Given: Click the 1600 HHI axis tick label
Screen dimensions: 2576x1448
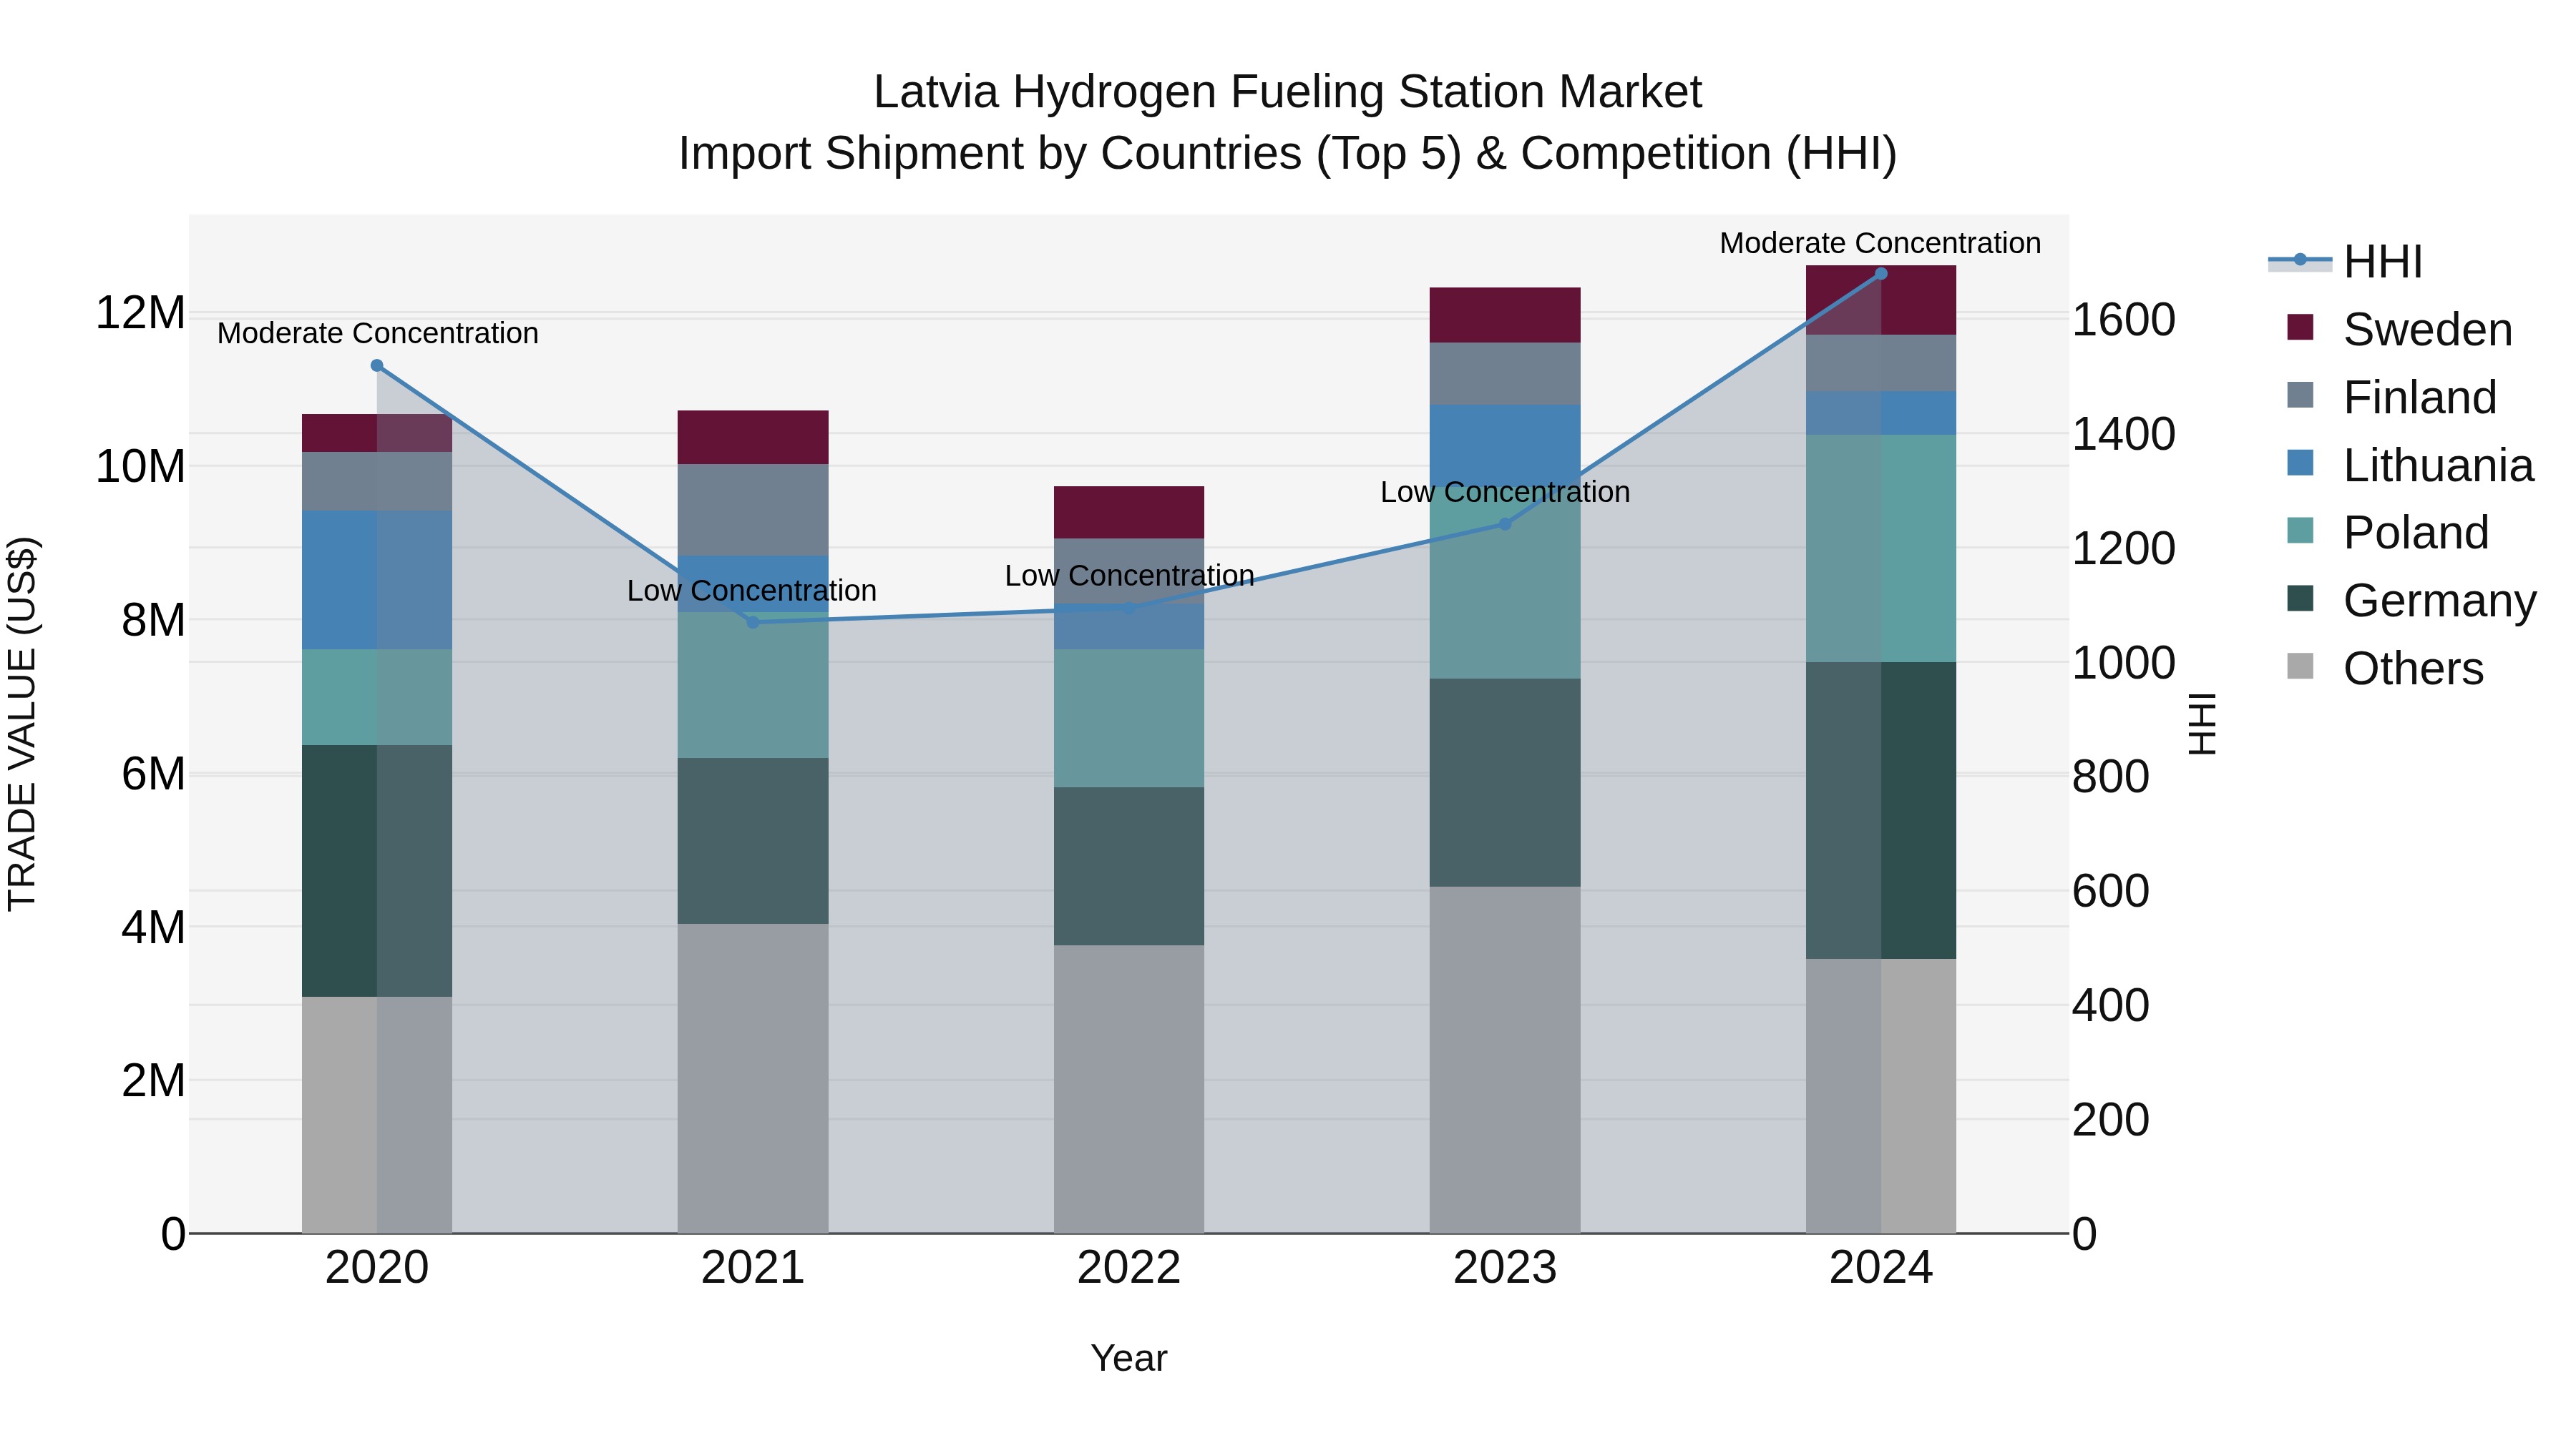Looking at the screenshot, I should 2123,320.
